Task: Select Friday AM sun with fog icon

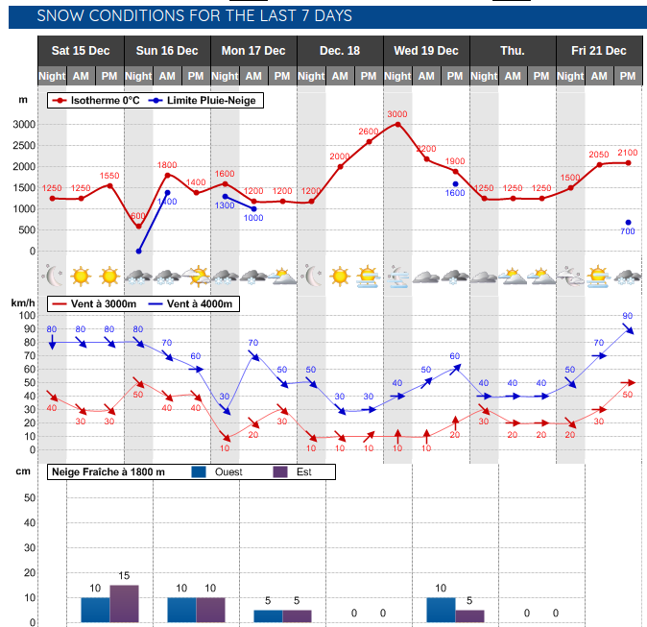Action: 599,277
